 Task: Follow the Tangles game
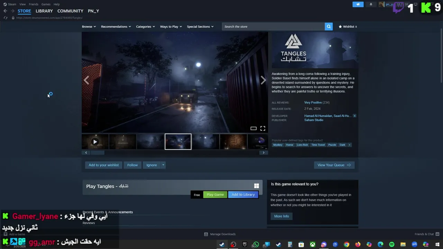point(133,165)
